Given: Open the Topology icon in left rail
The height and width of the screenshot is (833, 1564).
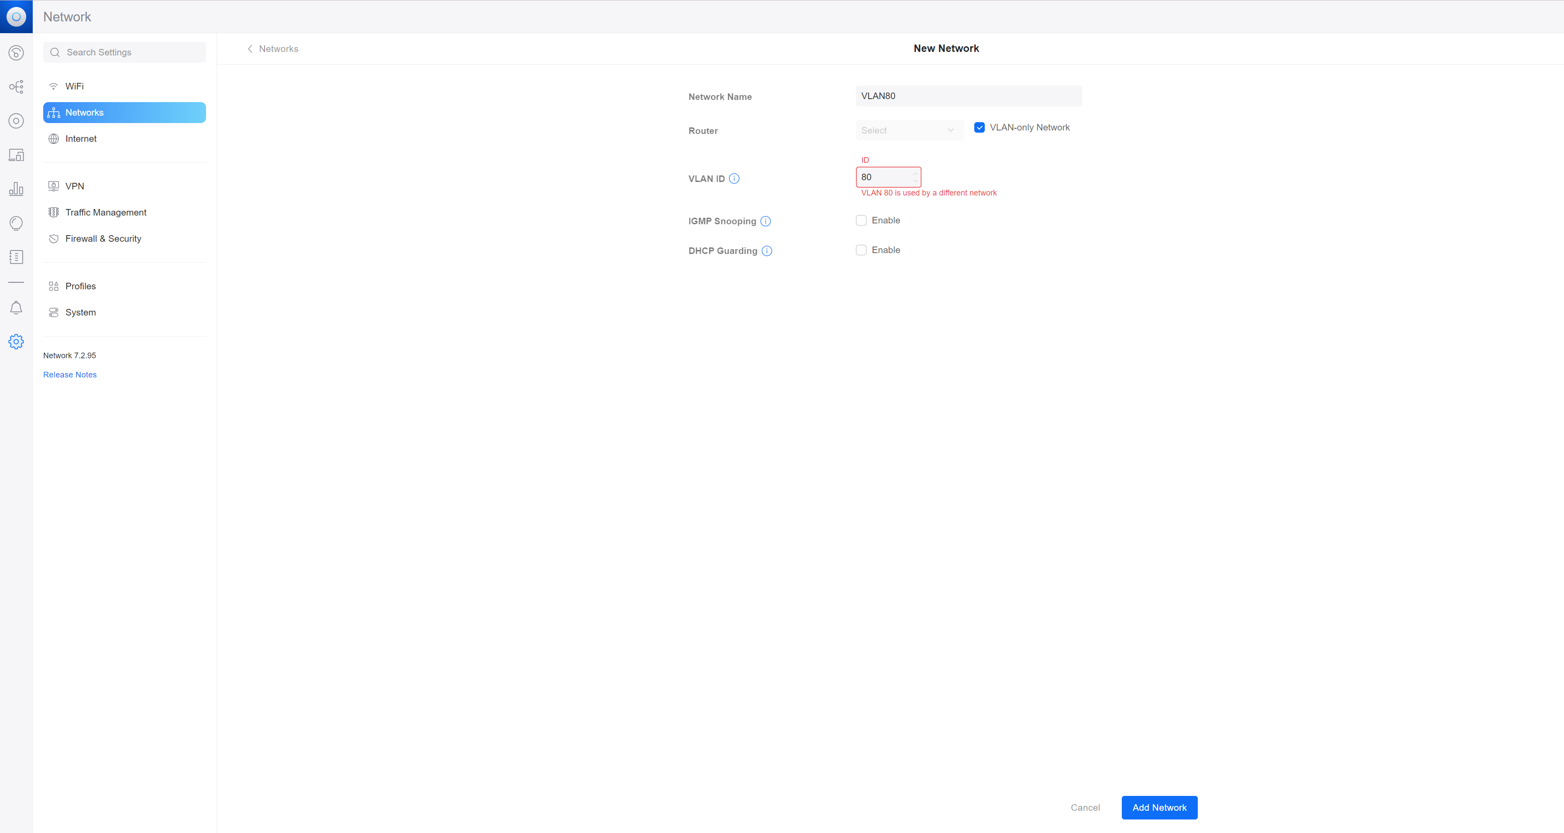Looking at the screenshot, I should (x=17, y=87).
